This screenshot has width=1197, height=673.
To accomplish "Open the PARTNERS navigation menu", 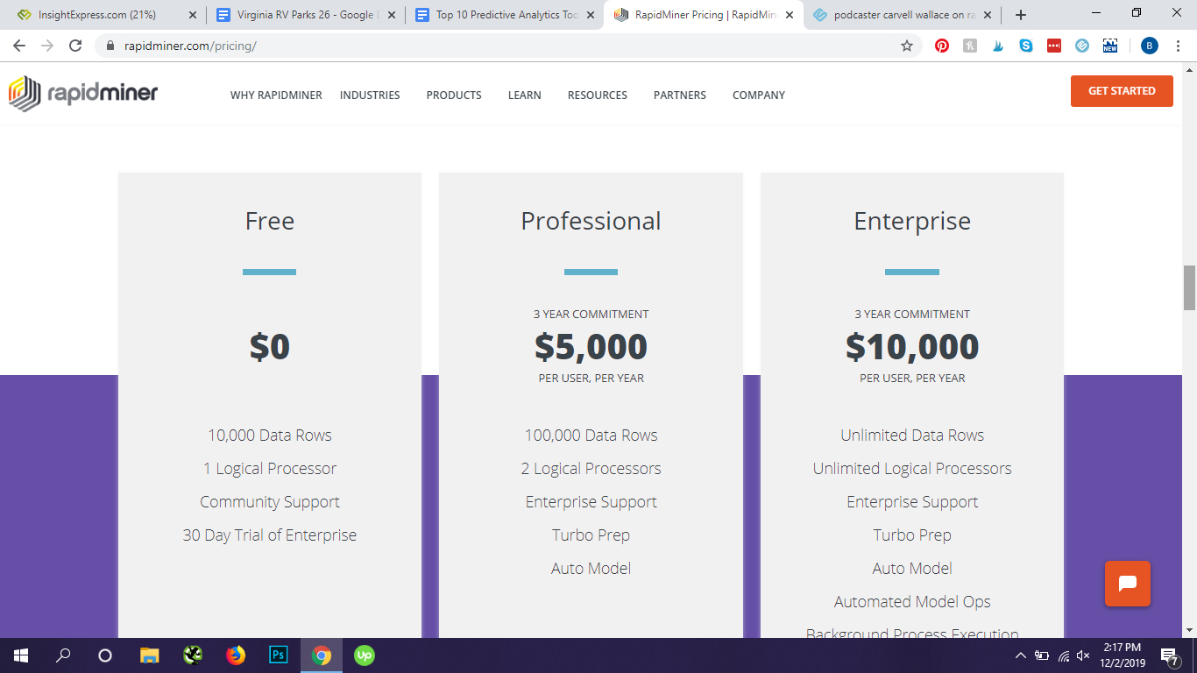I will coord(680,95).
